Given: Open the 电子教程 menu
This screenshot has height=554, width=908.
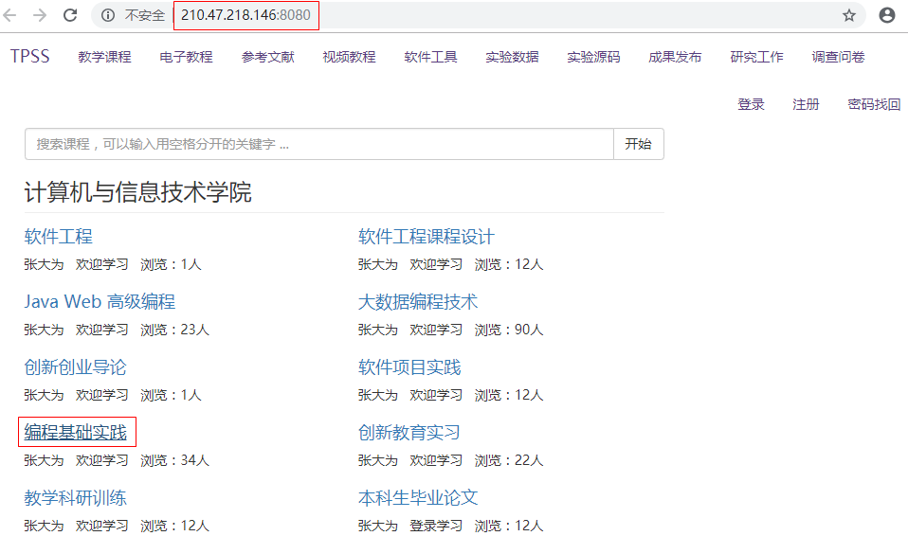Looking at the screenshot, I should (187, 57).
